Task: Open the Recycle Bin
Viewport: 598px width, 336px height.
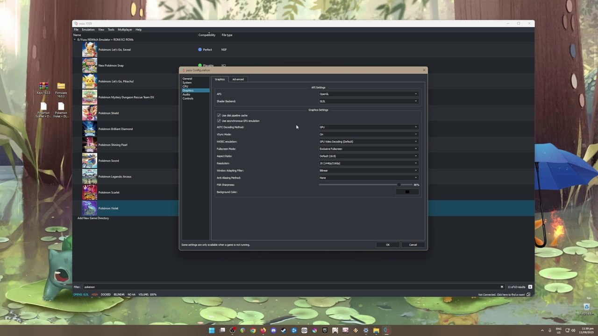Action: point(586,309)
